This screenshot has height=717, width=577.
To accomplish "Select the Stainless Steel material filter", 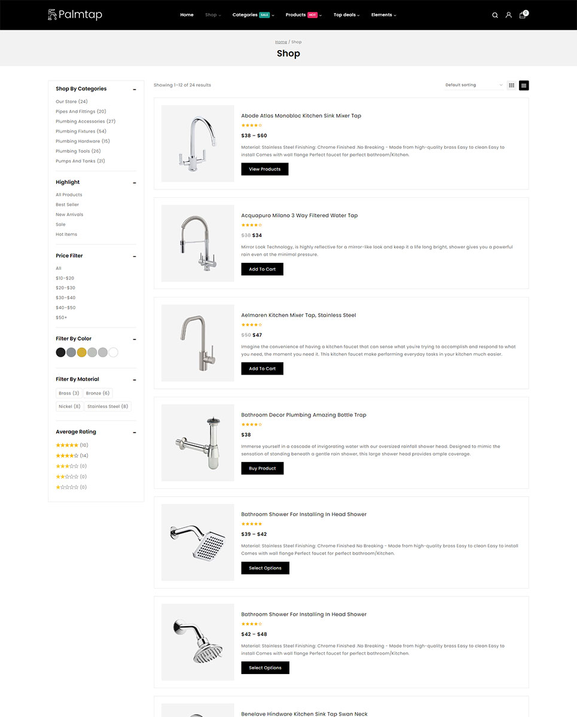I will (108, 406).
